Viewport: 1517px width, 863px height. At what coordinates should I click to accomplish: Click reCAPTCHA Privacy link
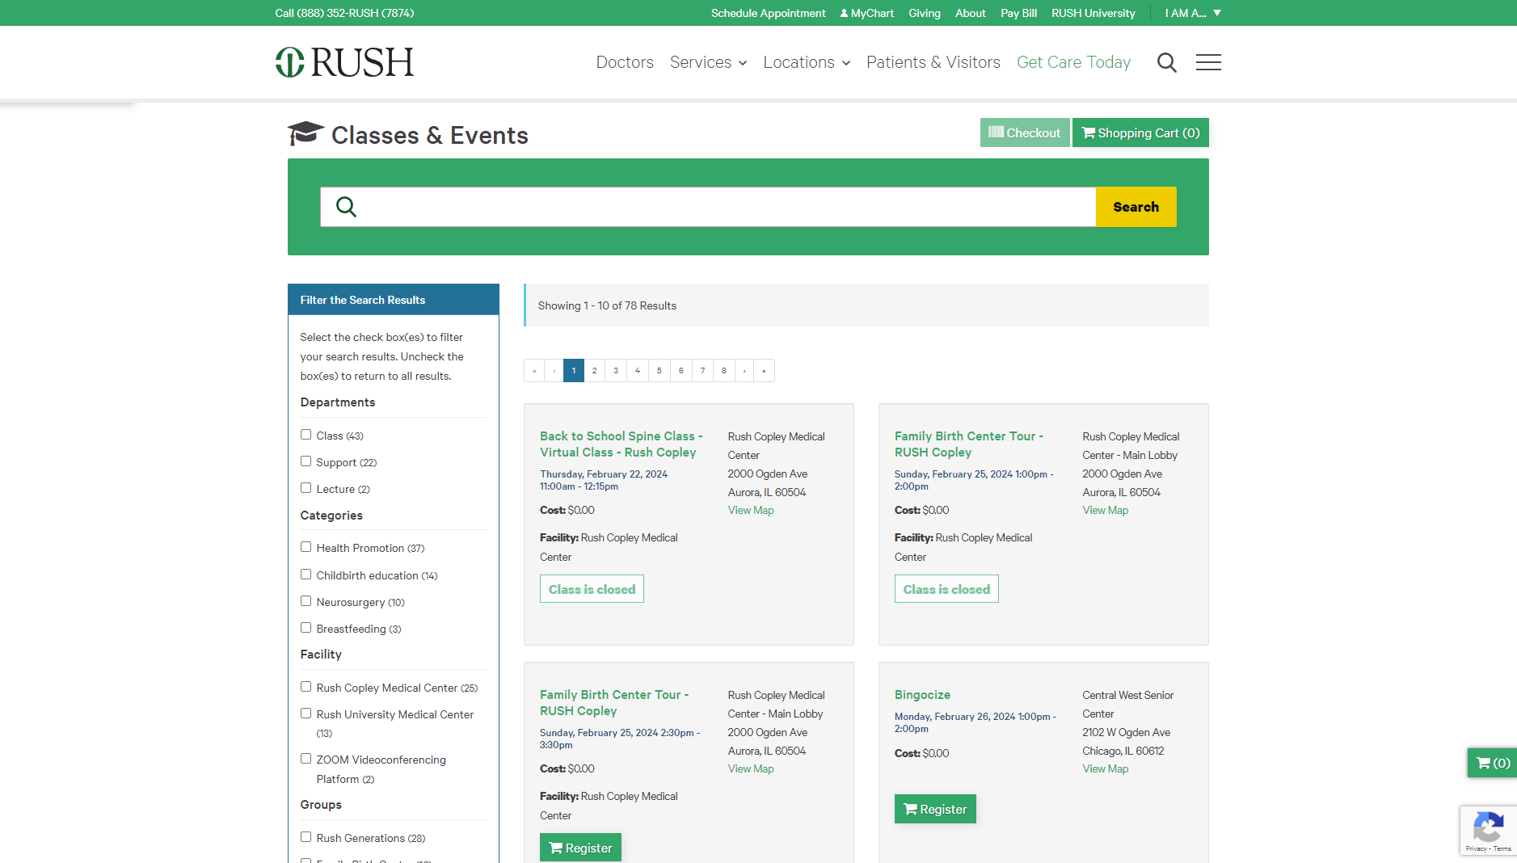point(1476,848)
